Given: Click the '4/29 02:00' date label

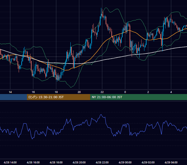Looking at the screenshot, I should (148, 162).
